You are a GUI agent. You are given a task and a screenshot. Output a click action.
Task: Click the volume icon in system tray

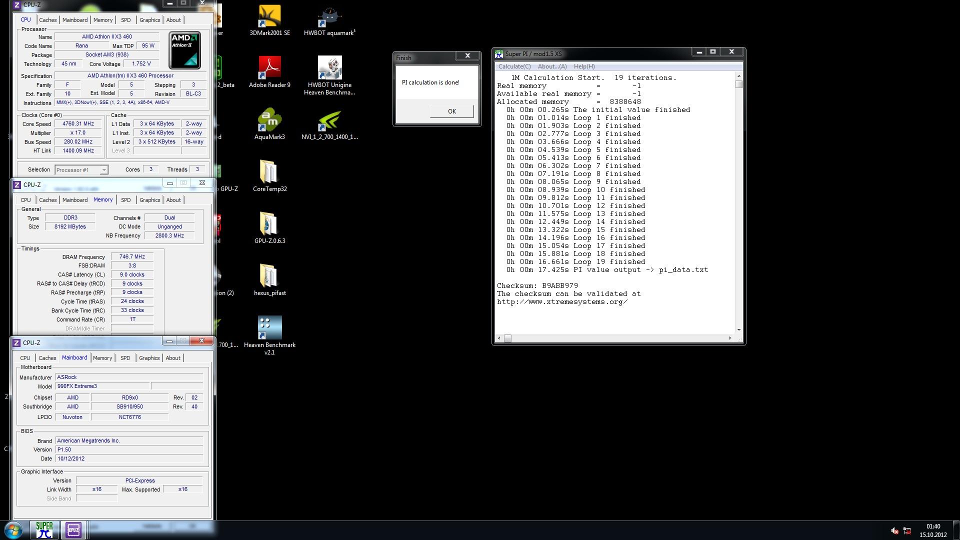click(894, 530)
